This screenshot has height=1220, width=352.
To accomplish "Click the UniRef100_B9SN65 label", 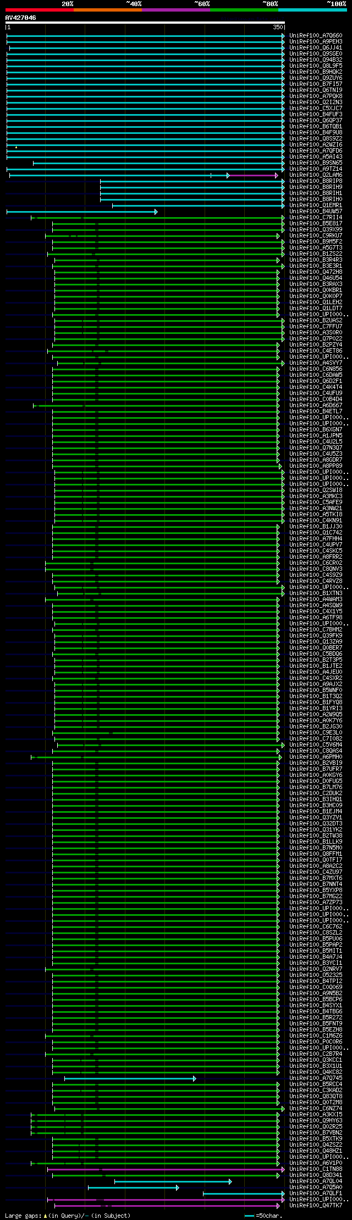I will tap(316, 163).
